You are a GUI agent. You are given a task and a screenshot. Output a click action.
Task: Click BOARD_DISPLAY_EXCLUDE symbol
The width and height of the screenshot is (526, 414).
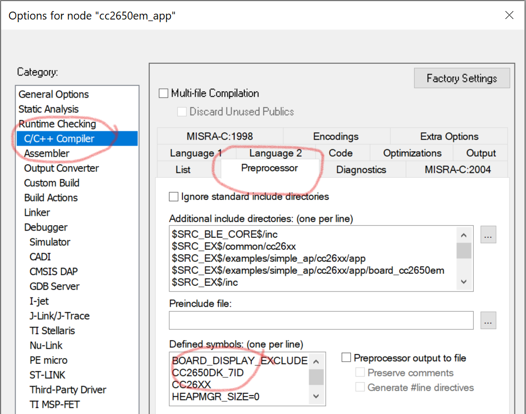[240, 360]
